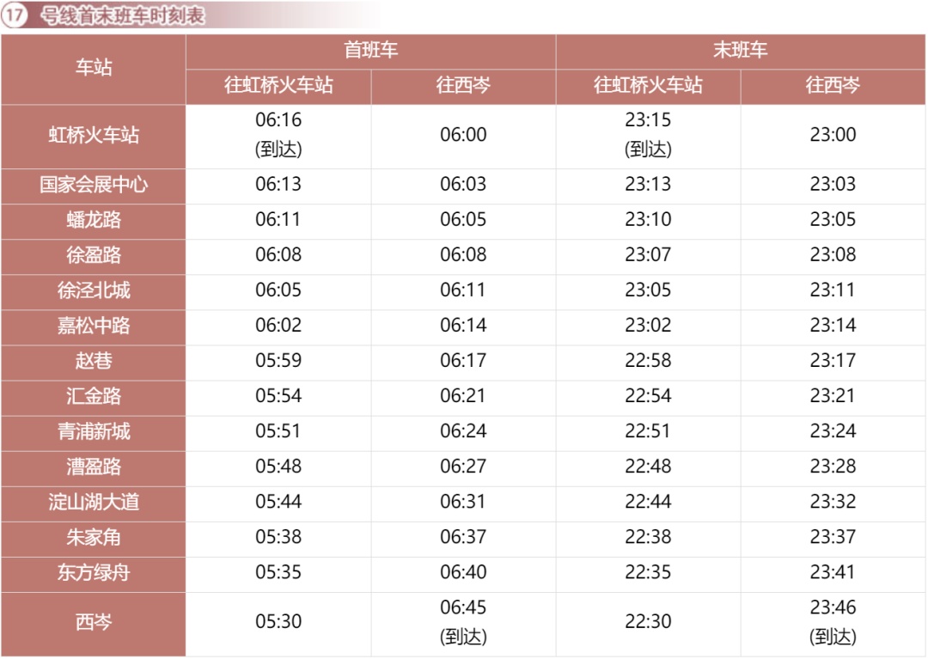Click 西岑 first train time 05:30

click(278, 622)
